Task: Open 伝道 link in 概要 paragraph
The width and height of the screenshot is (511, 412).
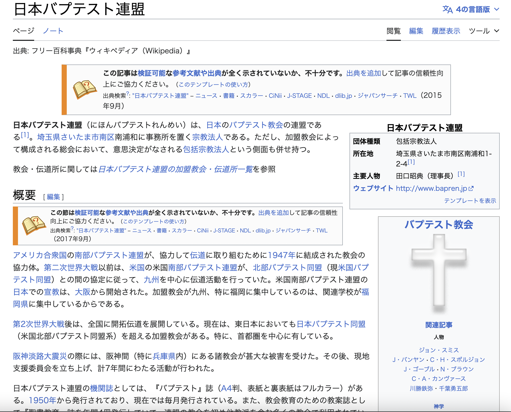Action: pos(198,255)
